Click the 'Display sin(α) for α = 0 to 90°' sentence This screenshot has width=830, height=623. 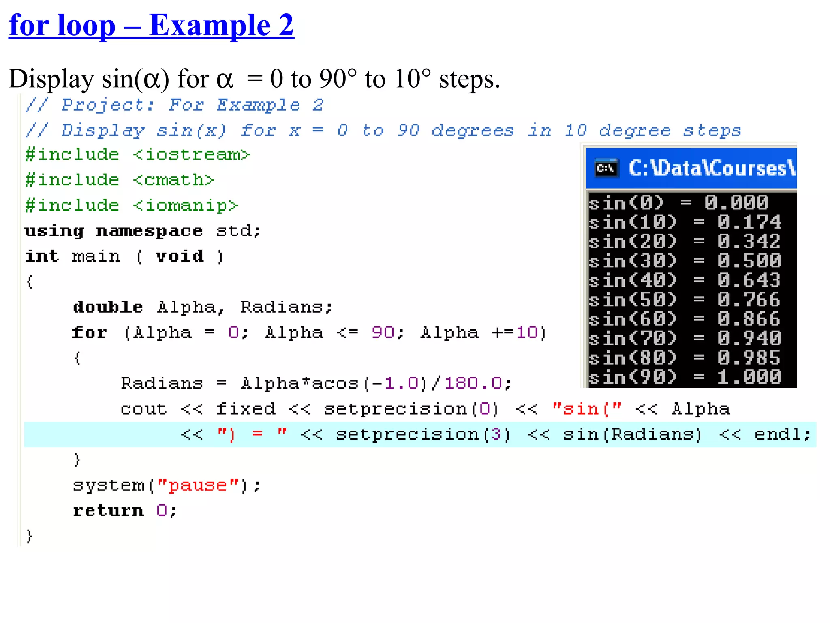tap(255, 78)
